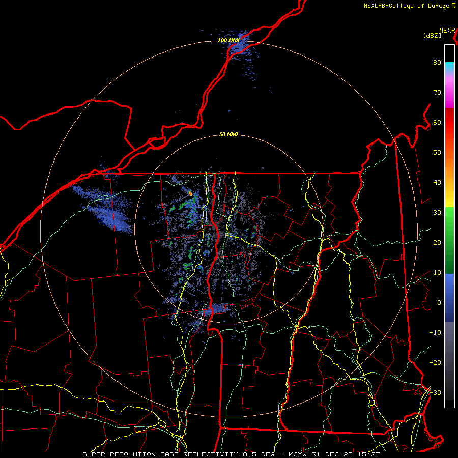The image size is (458, 458).
Task: Click the 100 NMI range ring label
Action: pos(228,40)
